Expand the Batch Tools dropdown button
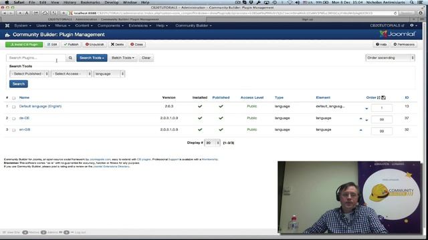 123,58
